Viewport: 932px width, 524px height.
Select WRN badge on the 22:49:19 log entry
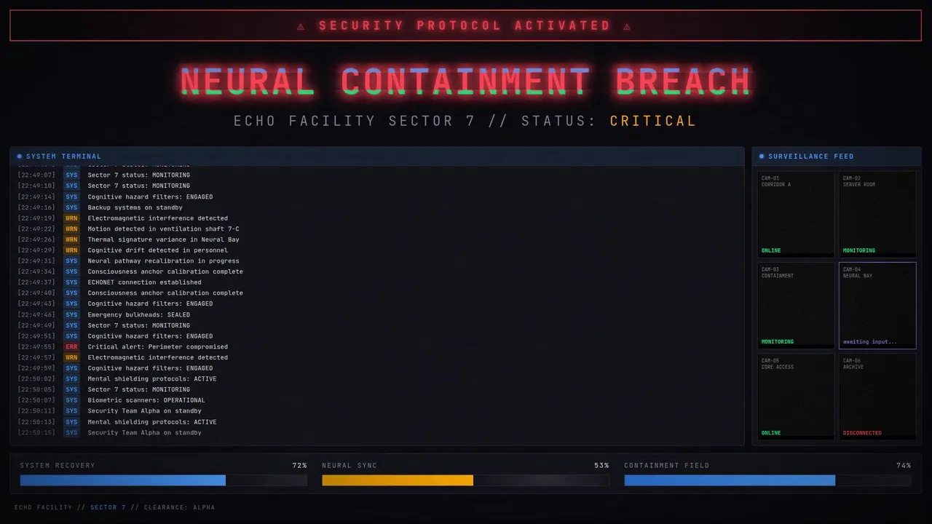click(71, 218)
